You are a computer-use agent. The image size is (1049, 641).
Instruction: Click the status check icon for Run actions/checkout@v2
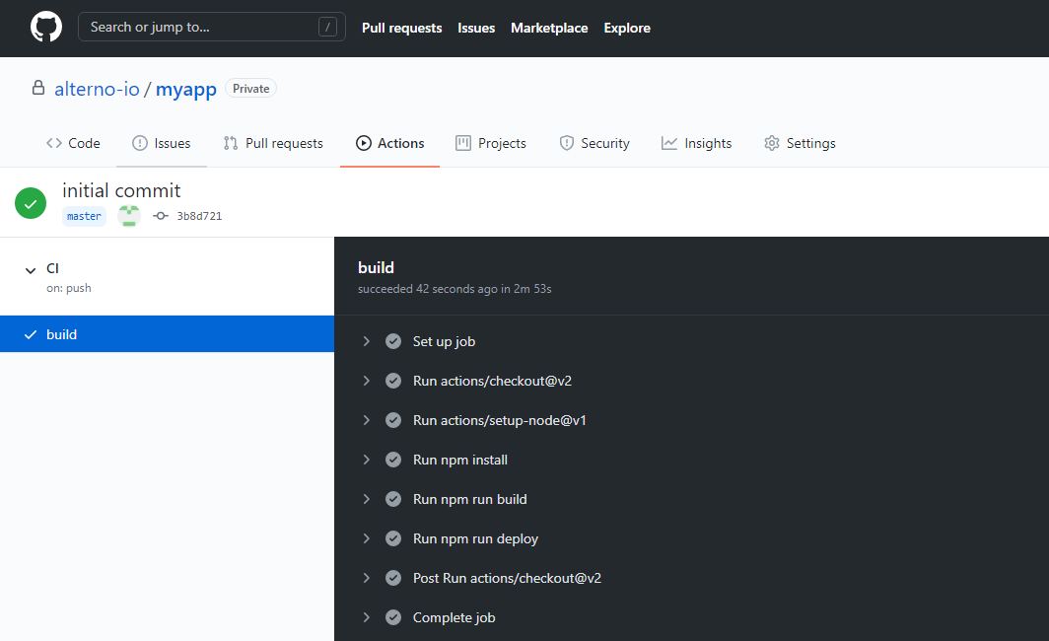coord(393,381)
